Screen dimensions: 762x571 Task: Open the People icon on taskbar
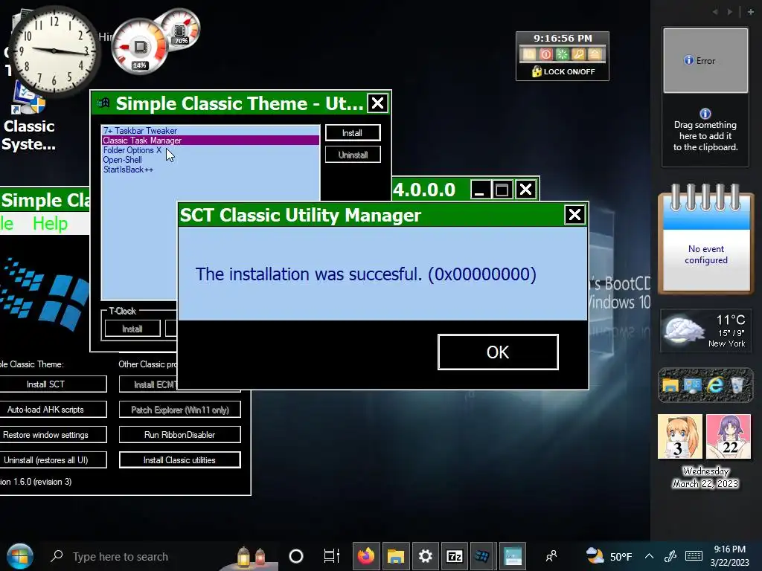click(551, 556)
